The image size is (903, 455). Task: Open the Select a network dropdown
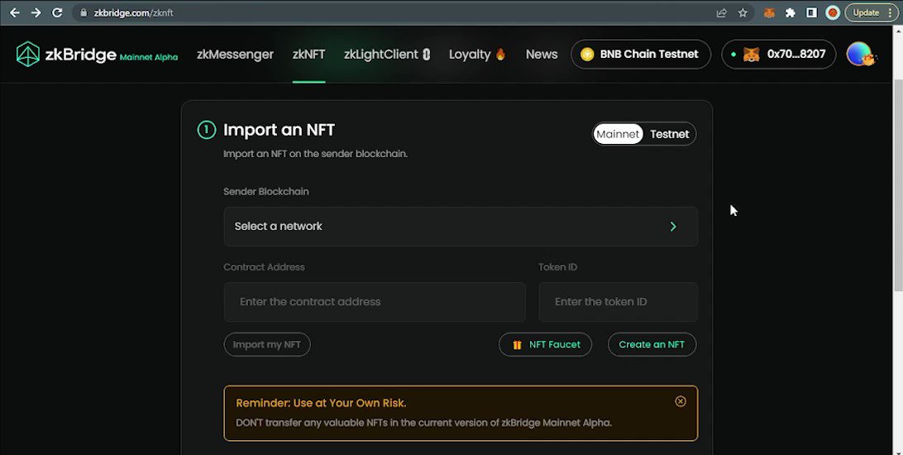(x=461, y=227)
